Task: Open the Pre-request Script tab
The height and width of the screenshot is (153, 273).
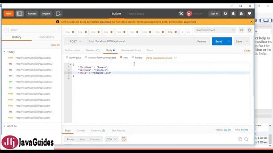Action: pos(131,50)
